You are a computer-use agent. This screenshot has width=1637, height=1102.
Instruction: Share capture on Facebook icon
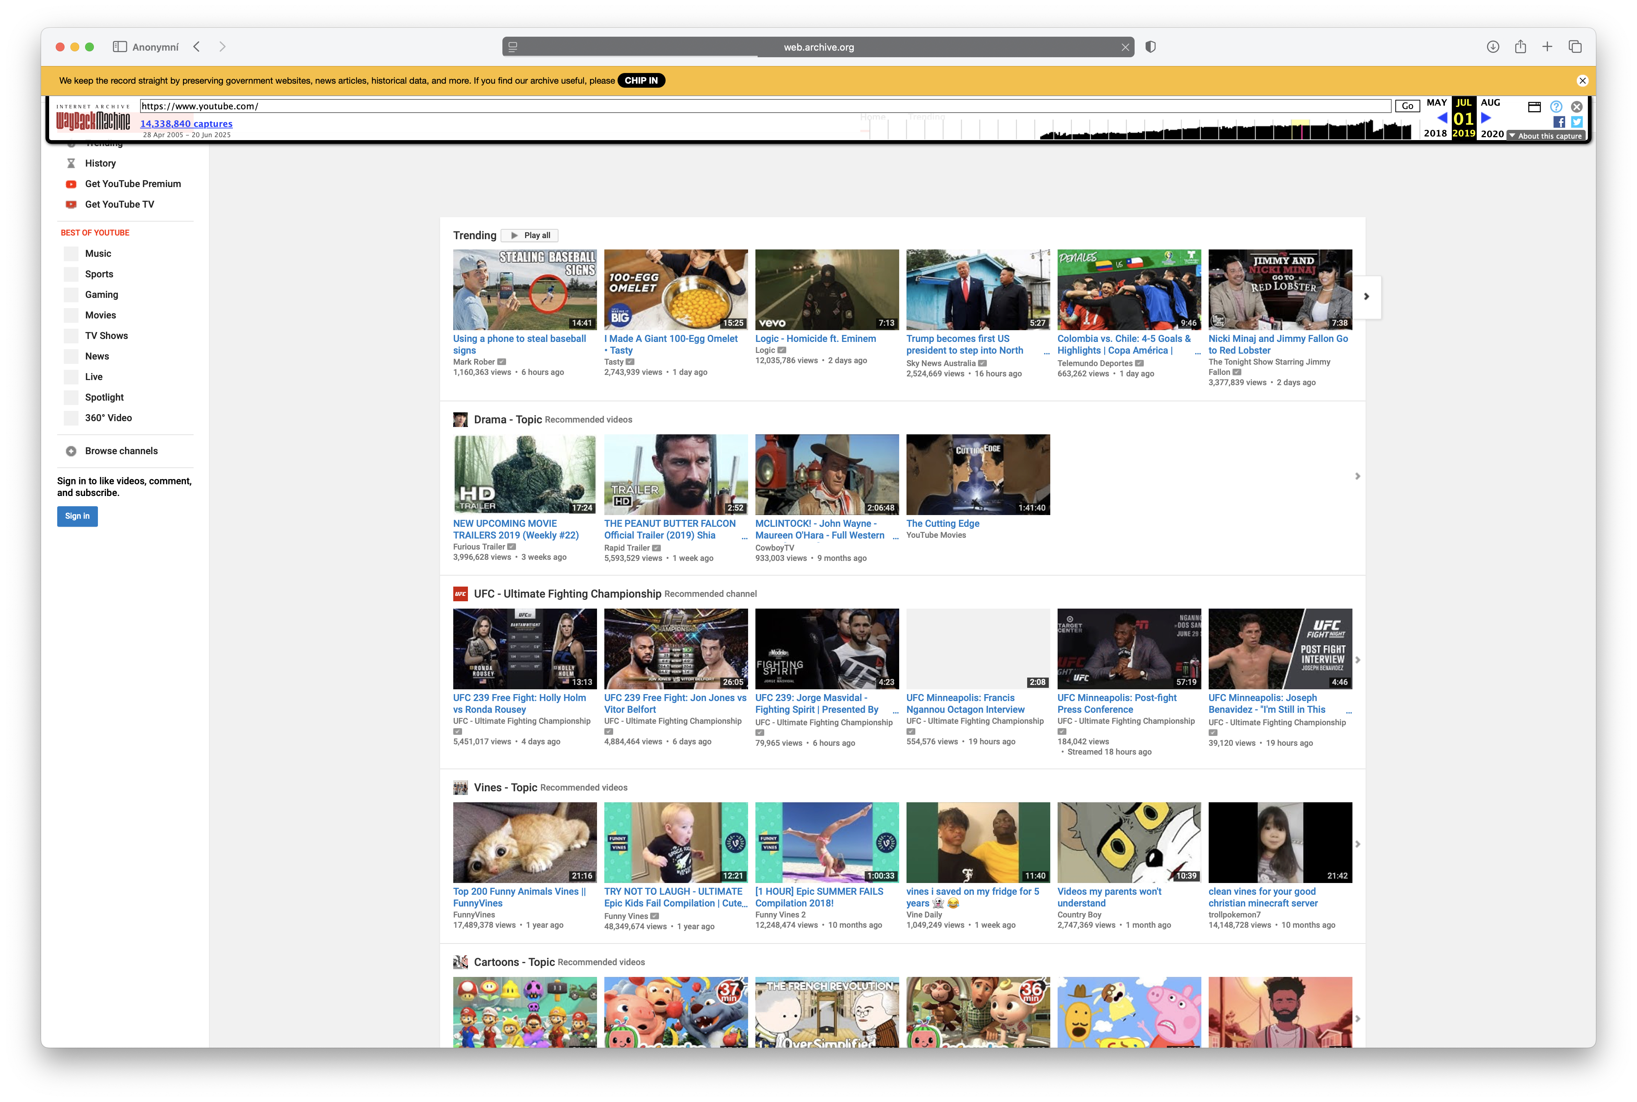coord(1558,121)
